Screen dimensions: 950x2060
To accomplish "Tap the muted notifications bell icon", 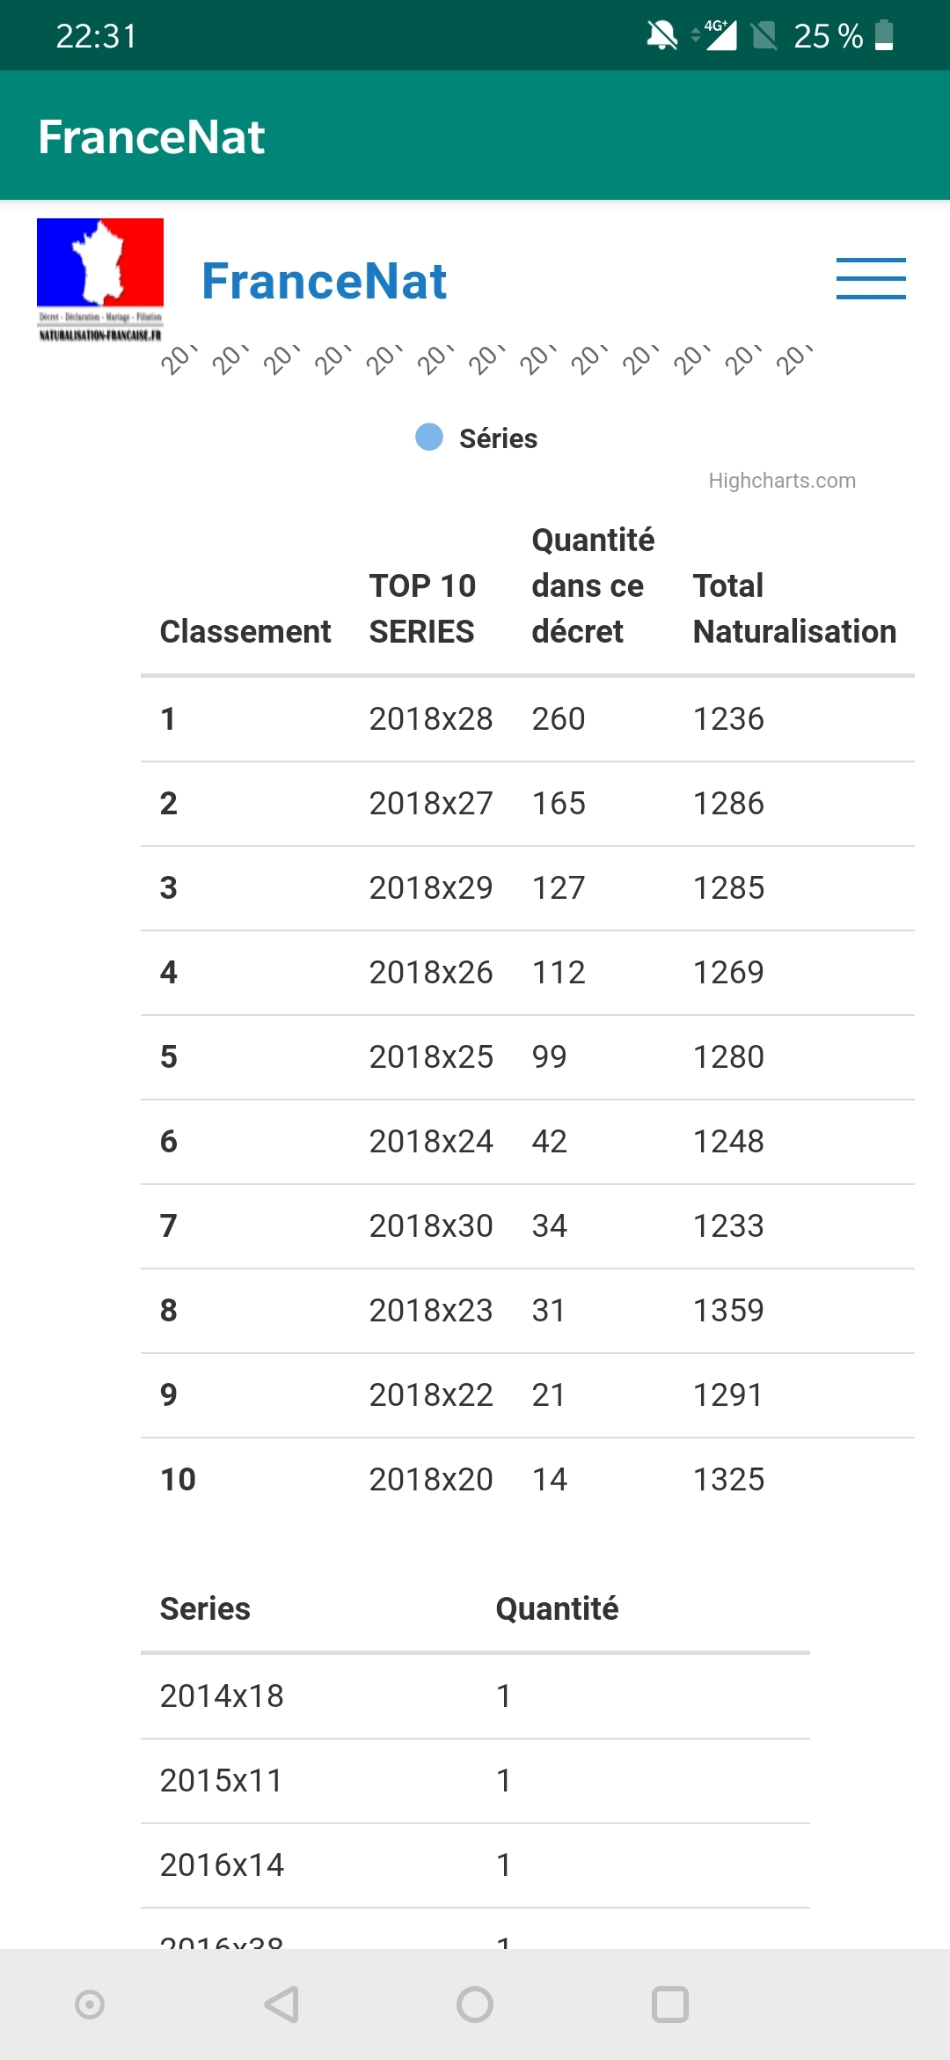I will [x=662, y=35].
